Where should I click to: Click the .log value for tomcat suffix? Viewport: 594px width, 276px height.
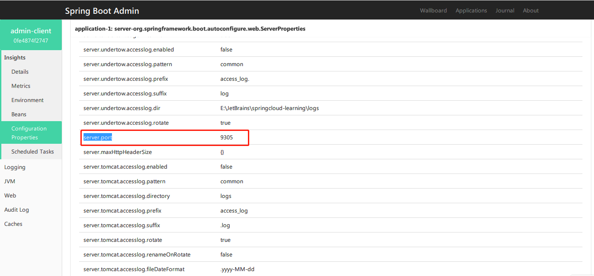(x=225, y=225)
